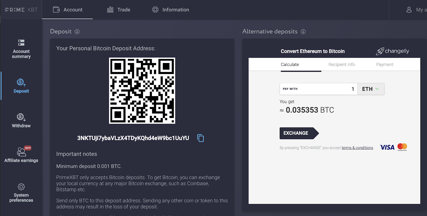Click the System preferences gear icon
Image resolution: width=427 pixels, height=216 pixels.
point(21,187)
